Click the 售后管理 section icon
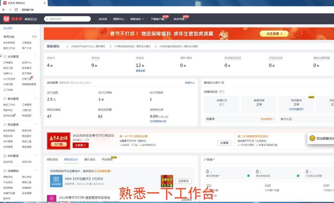The width and height of the screenshot is (334, 203). point(5,99)
